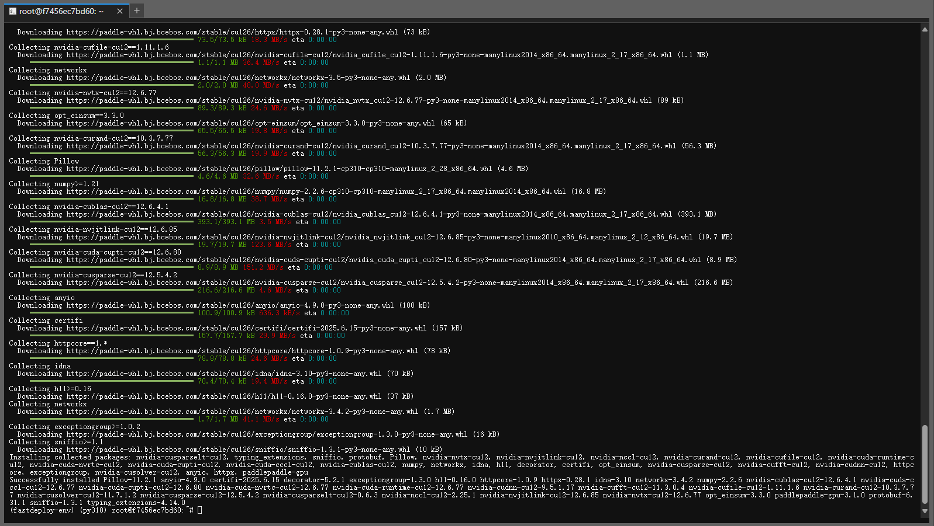Click the cursor at the shell prompt

click(199, 510)
